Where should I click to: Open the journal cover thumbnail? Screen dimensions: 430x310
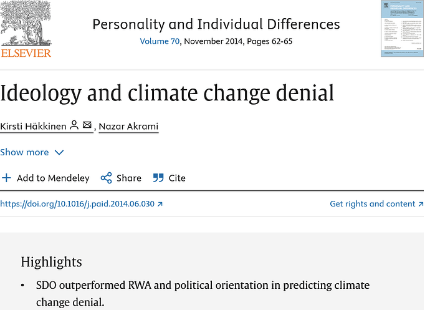pos(402,29)
